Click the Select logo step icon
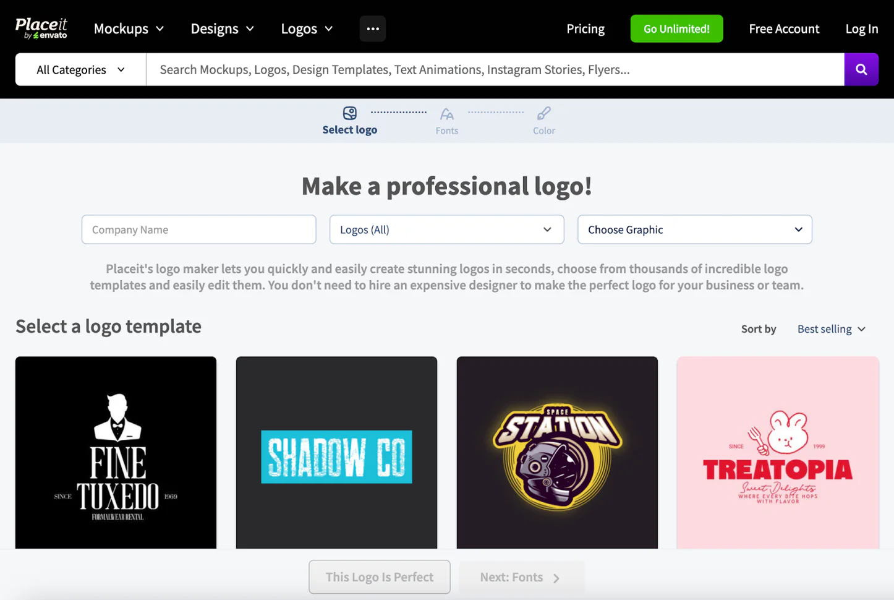The width and height of the screenshot is (894, 600). [x=349, y=113]
